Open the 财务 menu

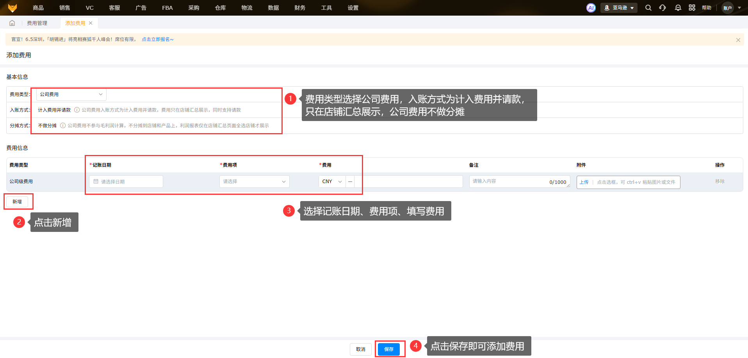[300, 8]
